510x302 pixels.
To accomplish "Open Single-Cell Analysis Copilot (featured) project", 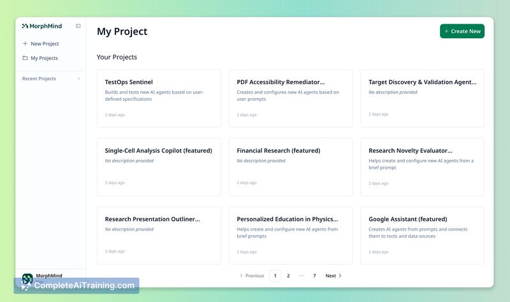I will (x=159, y=167).
